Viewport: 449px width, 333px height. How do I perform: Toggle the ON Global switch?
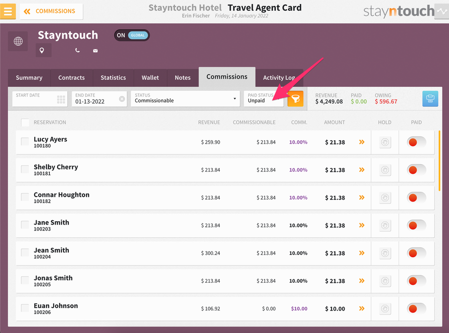(x=132, y=35)
